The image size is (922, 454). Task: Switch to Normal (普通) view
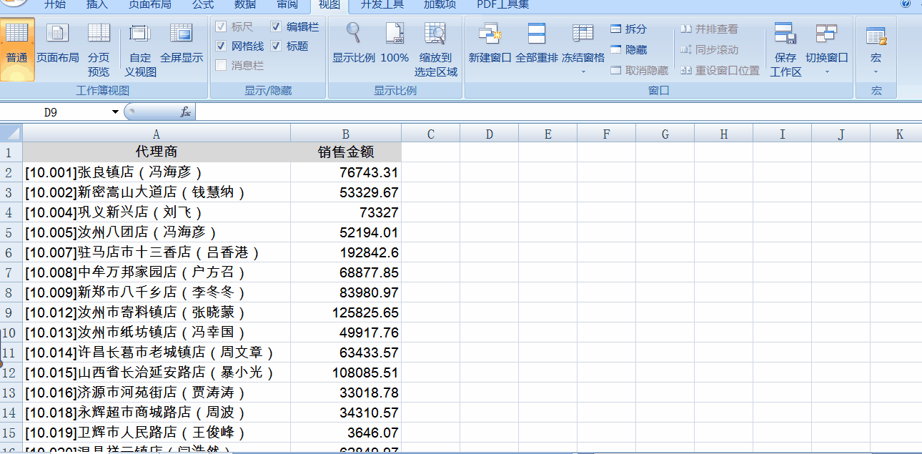tap(16, 49)
